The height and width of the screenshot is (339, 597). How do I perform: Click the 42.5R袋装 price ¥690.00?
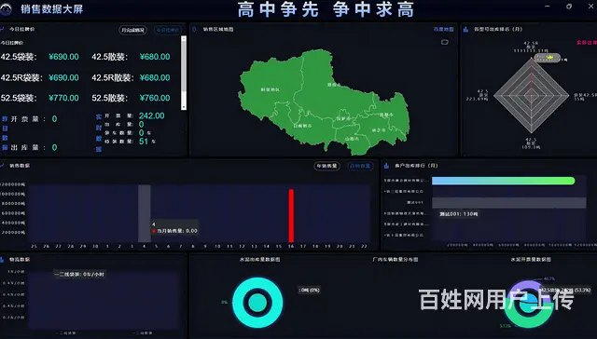pos(63,77)
